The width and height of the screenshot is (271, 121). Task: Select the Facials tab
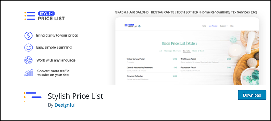[187, 51]
